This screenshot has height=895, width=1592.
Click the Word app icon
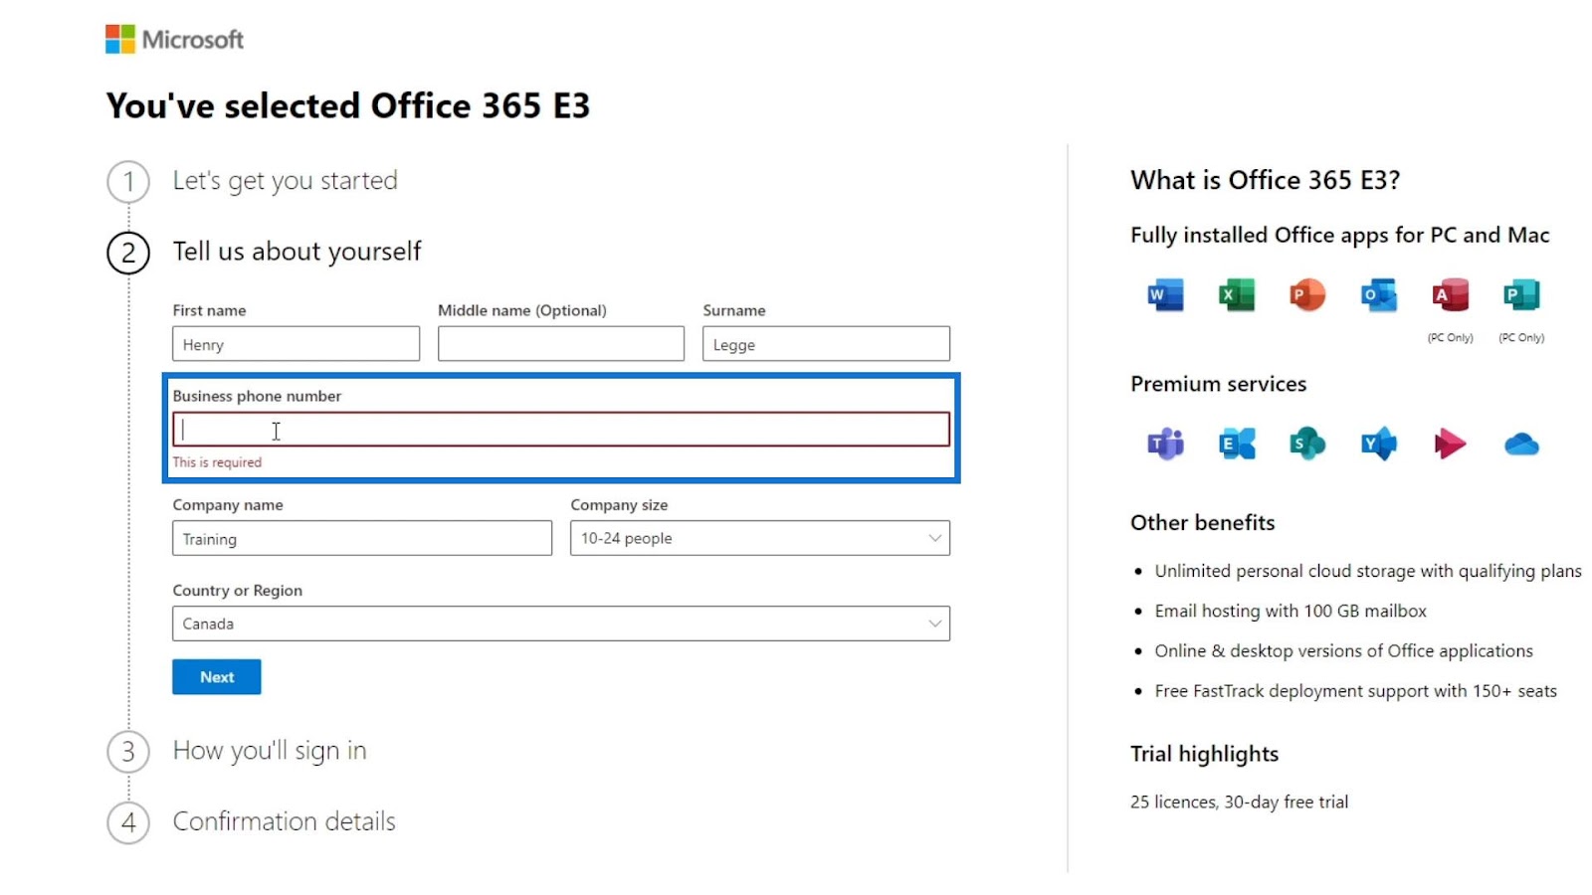coord(1165,295)
